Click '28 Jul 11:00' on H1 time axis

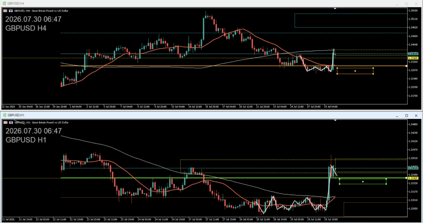[263, 219]
